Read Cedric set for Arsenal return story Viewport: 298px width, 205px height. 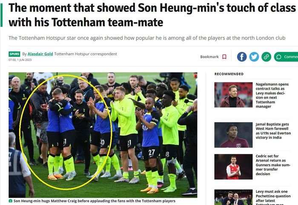click(273, 165)
